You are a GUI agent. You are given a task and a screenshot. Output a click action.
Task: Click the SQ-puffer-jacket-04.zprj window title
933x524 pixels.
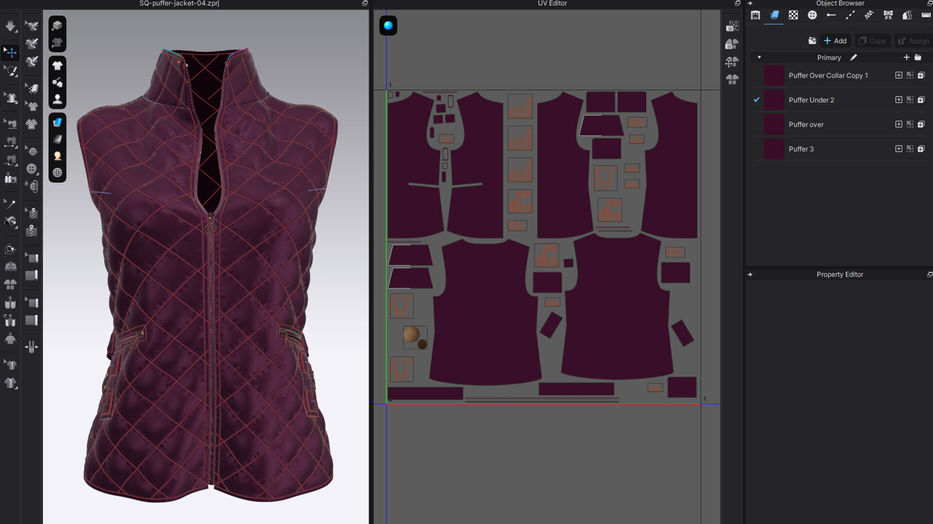(179, 3)
